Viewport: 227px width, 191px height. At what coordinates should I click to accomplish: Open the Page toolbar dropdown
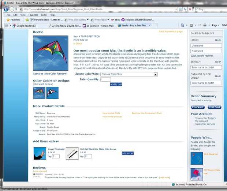pyautogui.click(x=216, y=25)
